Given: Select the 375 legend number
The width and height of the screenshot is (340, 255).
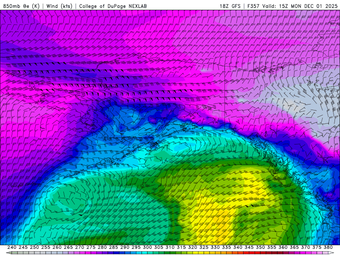Looking at the screenshot, I should coord(316,247).
